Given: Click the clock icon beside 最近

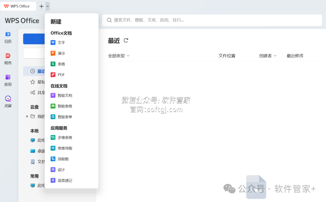Looking at the screenshot, I should [x=33, y=71].
